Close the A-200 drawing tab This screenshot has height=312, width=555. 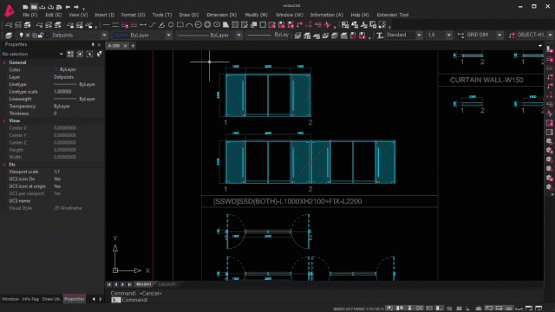point(125,46)
